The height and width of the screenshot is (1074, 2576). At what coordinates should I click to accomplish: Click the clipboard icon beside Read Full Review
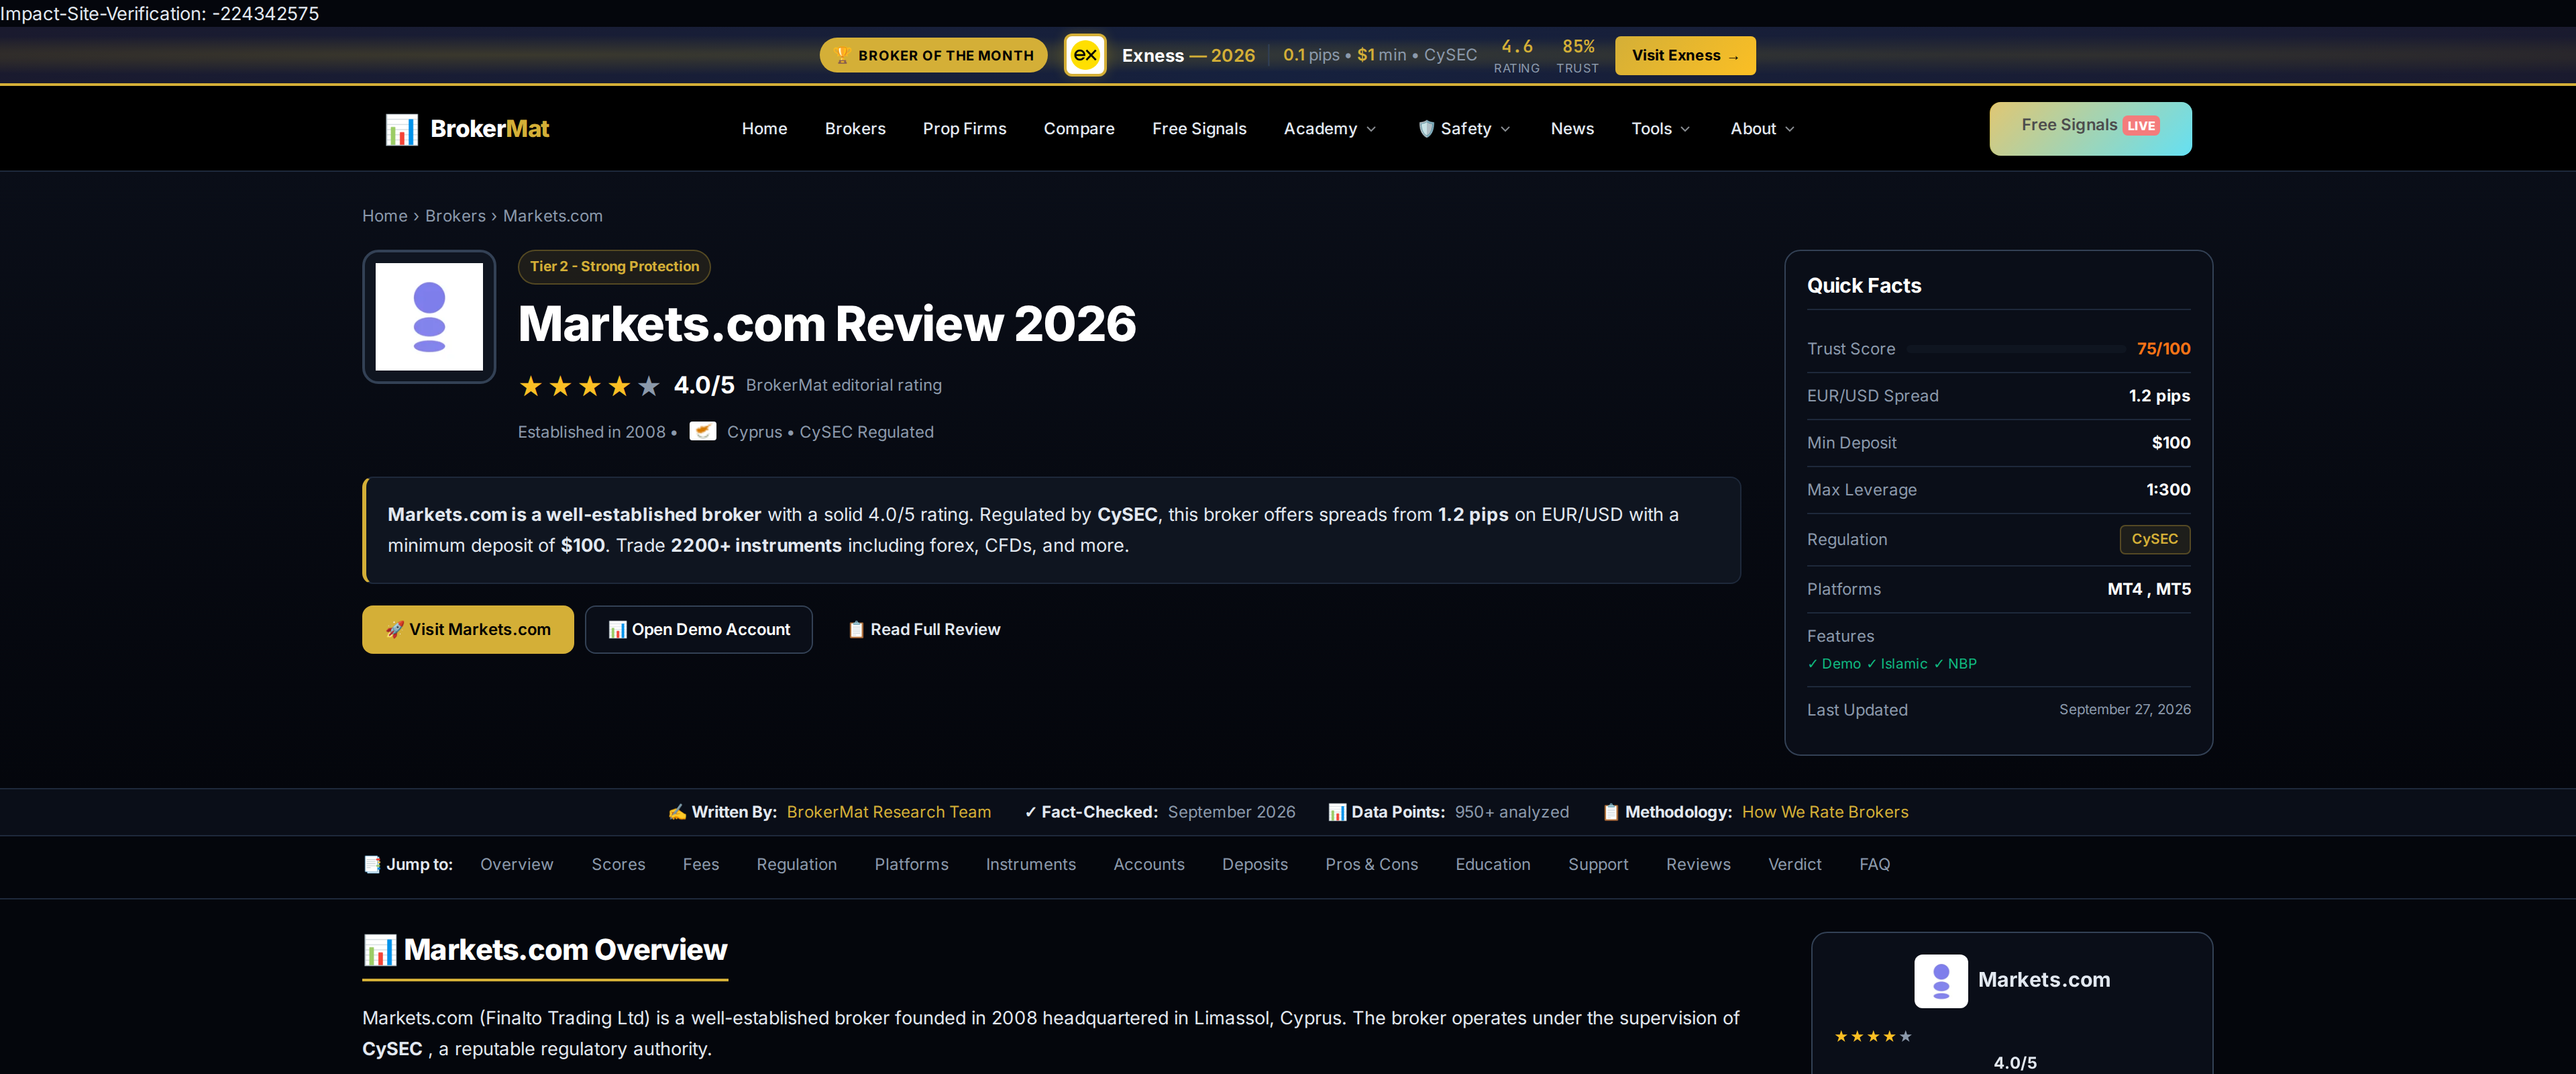click(x=856, y=630)
